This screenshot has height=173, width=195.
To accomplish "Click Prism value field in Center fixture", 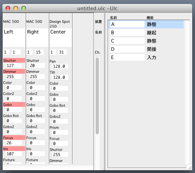I will [x=60, y=132].
